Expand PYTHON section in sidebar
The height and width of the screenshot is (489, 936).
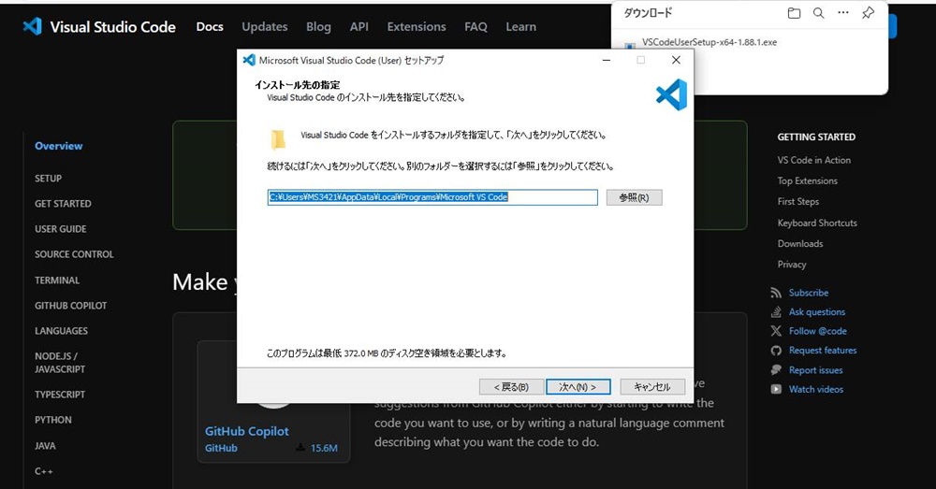[x=52, y=420]
